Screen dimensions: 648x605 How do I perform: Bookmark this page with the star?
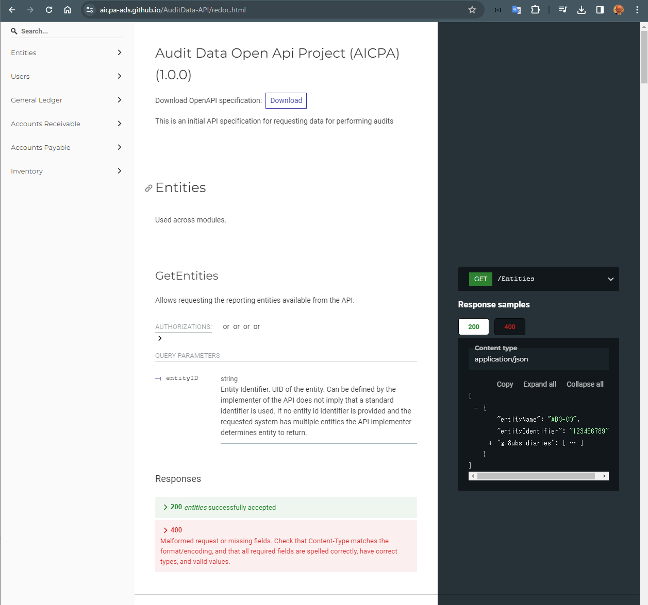(472, 10)
